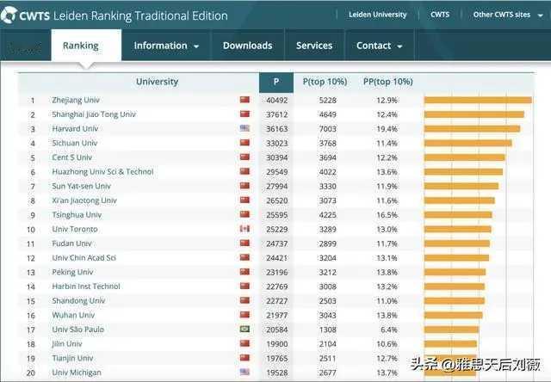This screenshot has width=551, height=382.
Task: Click the Brazil flag beside Univ São Paulo
Action: (x=245, y=329)
